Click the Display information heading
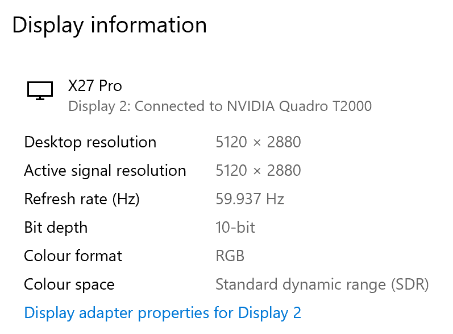This screenshot has height=334, width=453. 109,26
